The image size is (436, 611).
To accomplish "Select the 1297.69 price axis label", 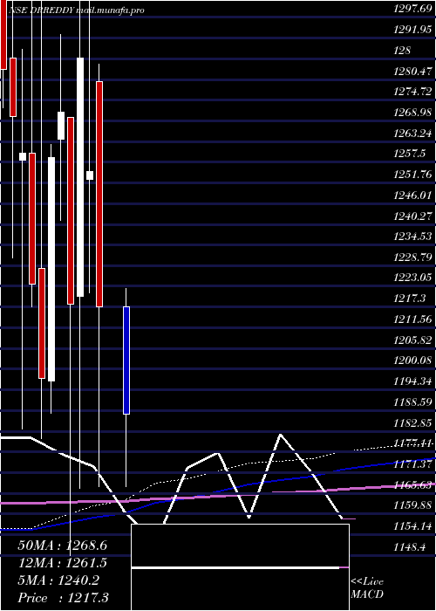I will click(412, 10).
